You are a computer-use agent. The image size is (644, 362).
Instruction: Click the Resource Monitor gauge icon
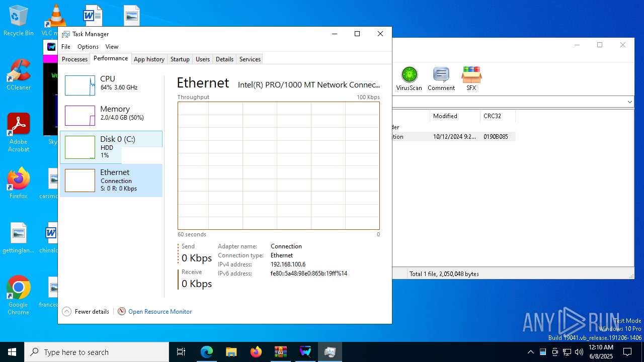122,312
